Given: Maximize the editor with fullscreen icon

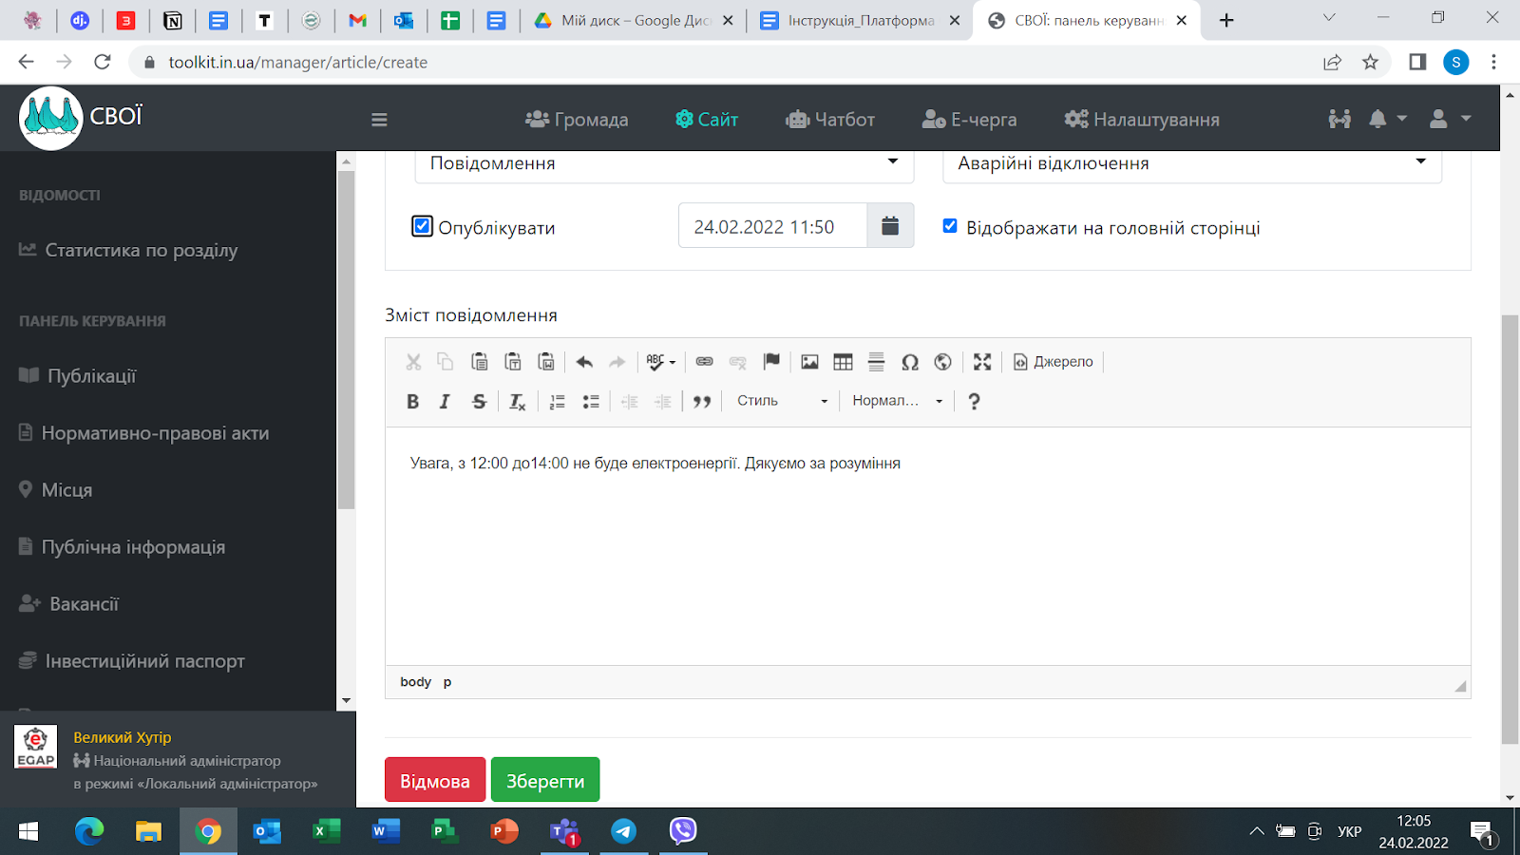Looking at the screenshot, I should pos(982,362).
